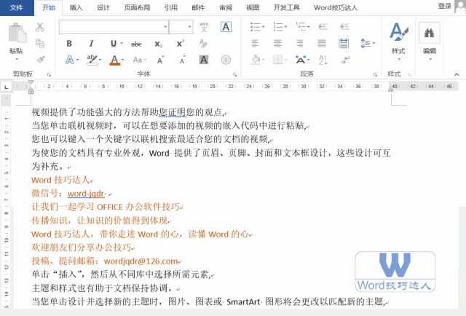Switch to the 开发工具 tab
This screenshot has height=316, width=466.
point(286,8)
